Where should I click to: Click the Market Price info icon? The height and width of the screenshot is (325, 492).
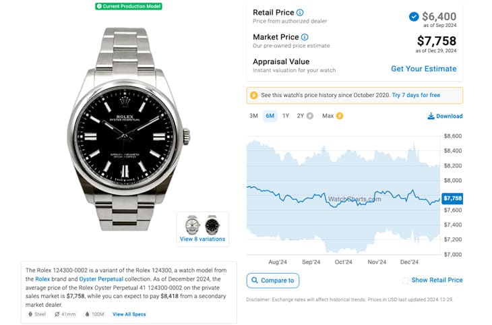305,37
